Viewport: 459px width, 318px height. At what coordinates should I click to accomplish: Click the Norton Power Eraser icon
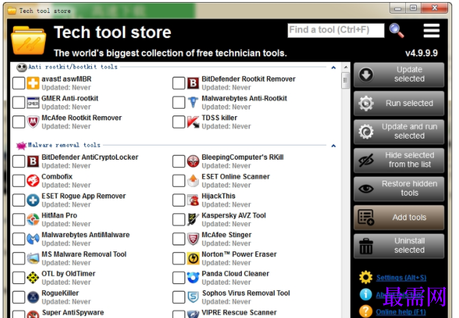coord(193,258)
